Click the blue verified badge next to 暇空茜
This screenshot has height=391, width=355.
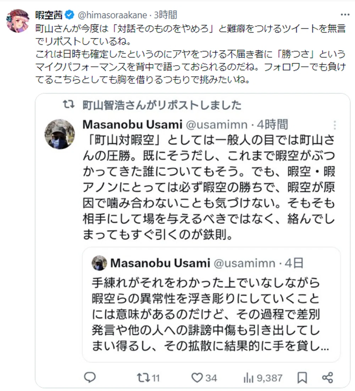pyautogui.click(x=70, y=15)
